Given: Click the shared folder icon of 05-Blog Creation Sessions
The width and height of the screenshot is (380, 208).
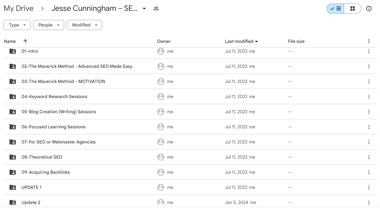Looking at the screenshot, I should point(13,112).
